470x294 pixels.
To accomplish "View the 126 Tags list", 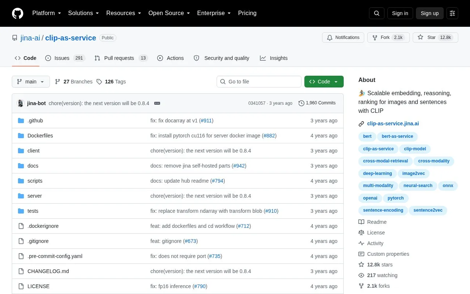I will (111, 82).
